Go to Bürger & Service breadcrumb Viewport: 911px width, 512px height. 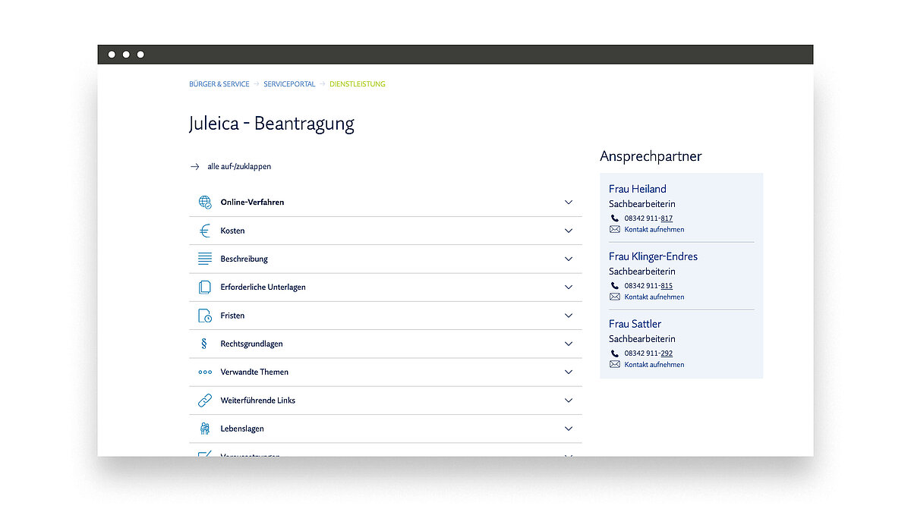[x=219, y=84]
